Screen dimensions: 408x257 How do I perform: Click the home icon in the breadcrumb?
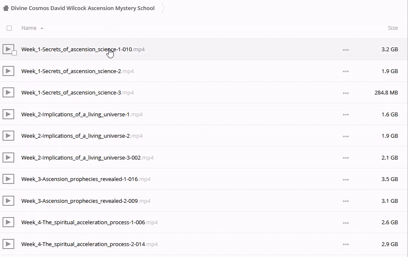[6, 8]
